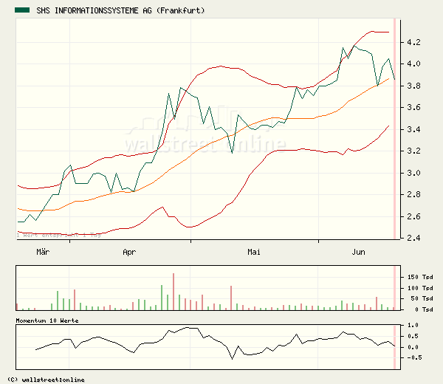Click the "2.4" price axis label
This screenshot has width=443, height=384.
(x=413, y=238)
